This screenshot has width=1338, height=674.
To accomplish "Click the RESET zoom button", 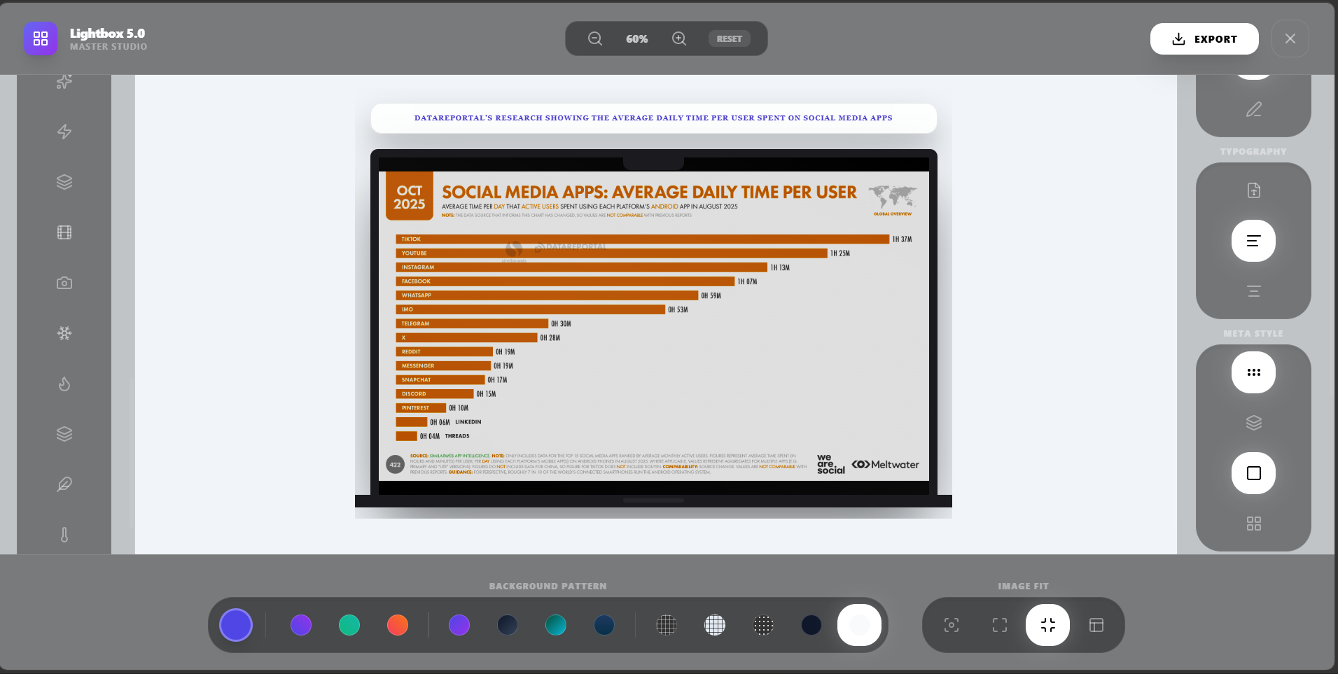I will [729, 38].
